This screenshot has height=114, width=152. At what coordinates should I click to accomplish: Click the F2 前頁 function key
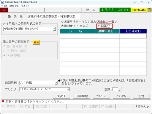(25, 107)
